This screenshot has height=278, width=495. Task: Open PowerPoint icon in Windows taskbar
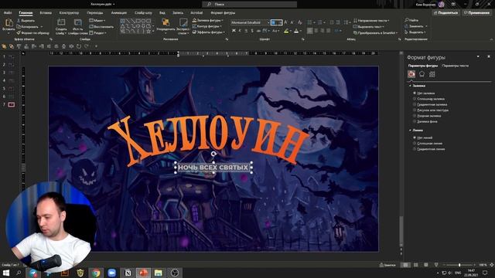pos(143,273)
